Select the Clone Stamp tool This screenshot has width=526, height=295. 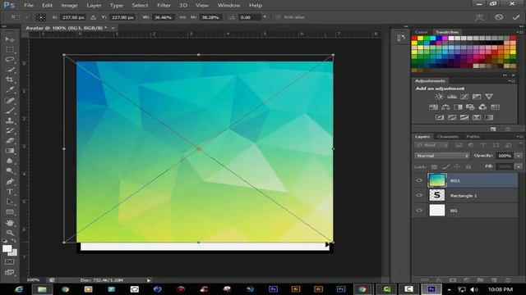pyautogui.click(x=10, y=120)
